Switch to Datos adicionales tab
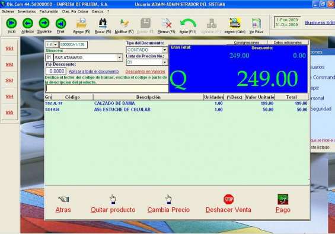 click(x=288, y=43)
